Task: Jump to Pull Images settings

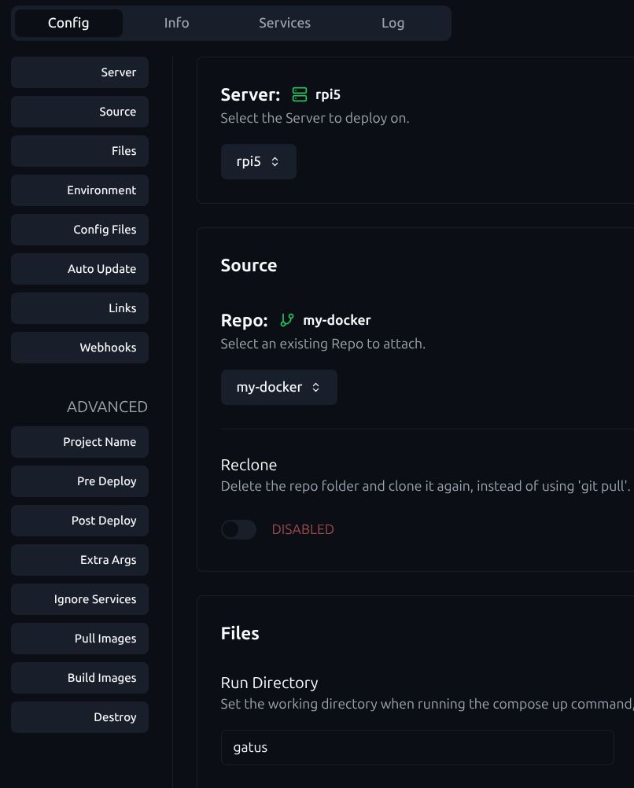Action: click(79, 639)
